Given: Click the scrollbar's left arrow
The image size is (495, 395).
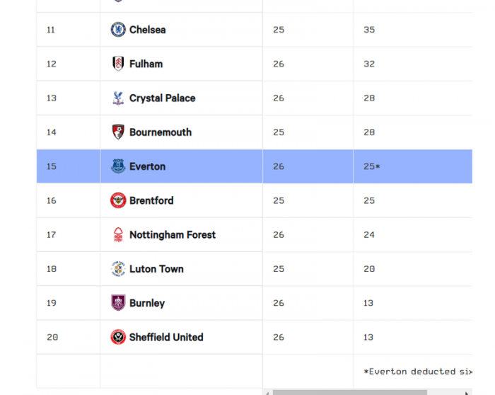Looking at the screenshot, I should 267,392.
